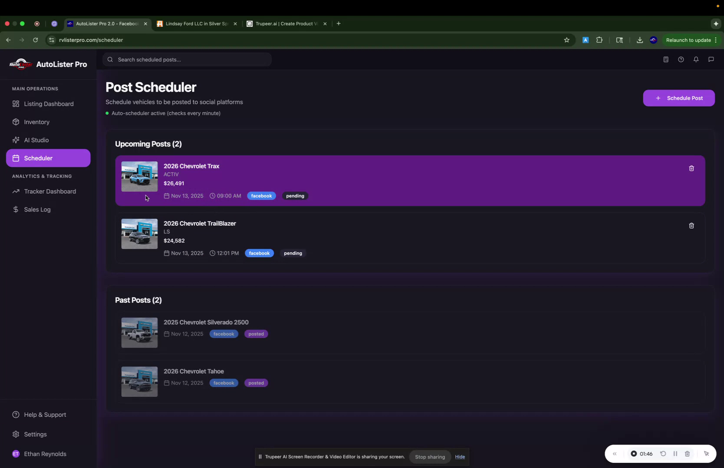The image size is (724, 468).
Task: Pause the Trupeer screen recording
Action: [x=675, y=454]
